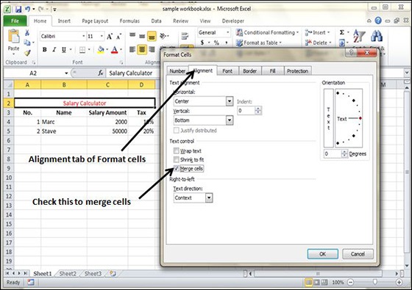Click the Insert cells button in ribbon
The height and width of the screenshot is (290, 412).
317,32
